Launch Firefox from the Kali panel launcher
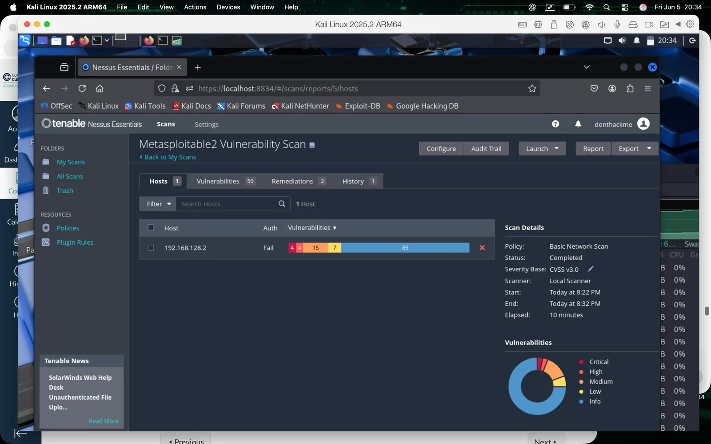 (x=84, y=40)
